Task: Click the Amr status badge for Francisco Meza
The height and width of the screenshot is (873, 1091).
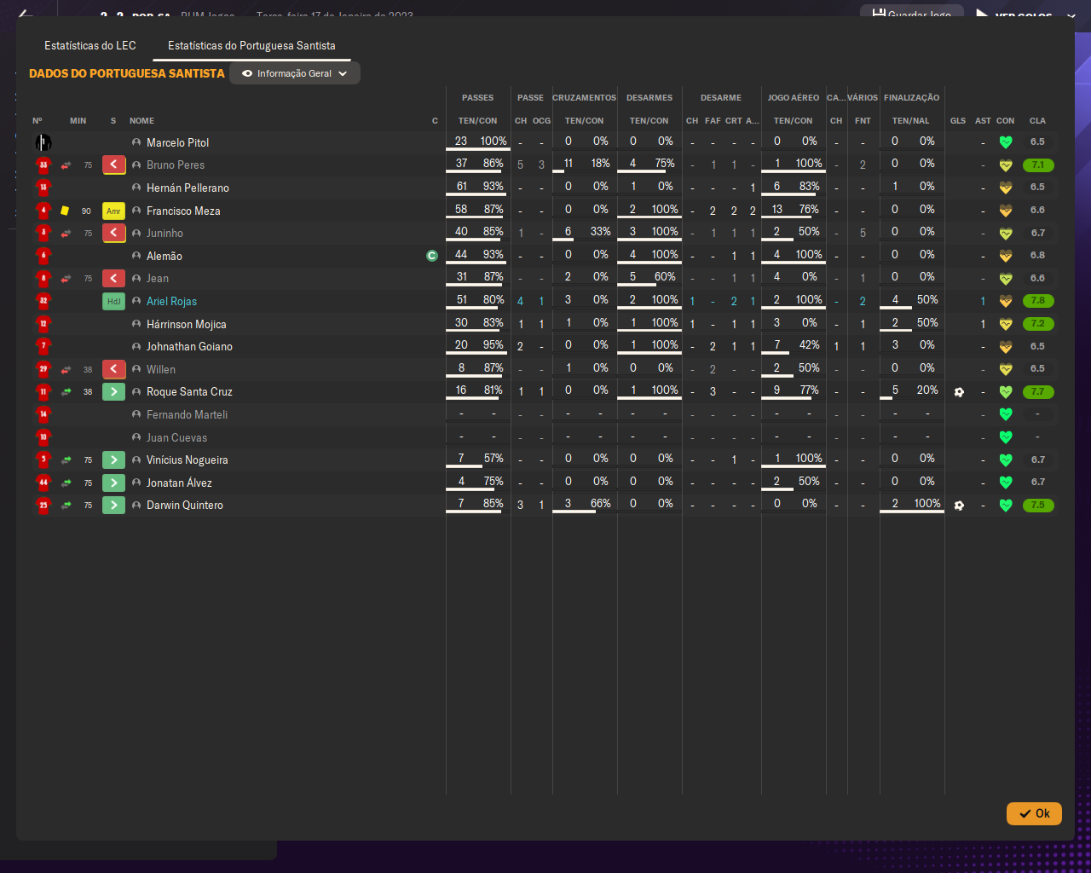Action: coord(113,211)
